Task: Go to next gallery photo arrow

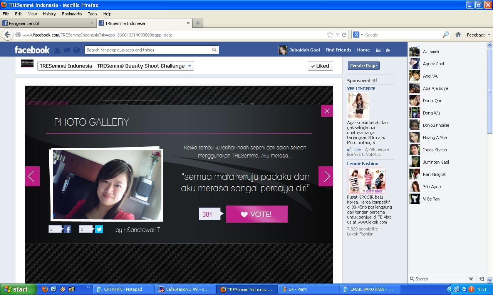Action: (326, 176)
